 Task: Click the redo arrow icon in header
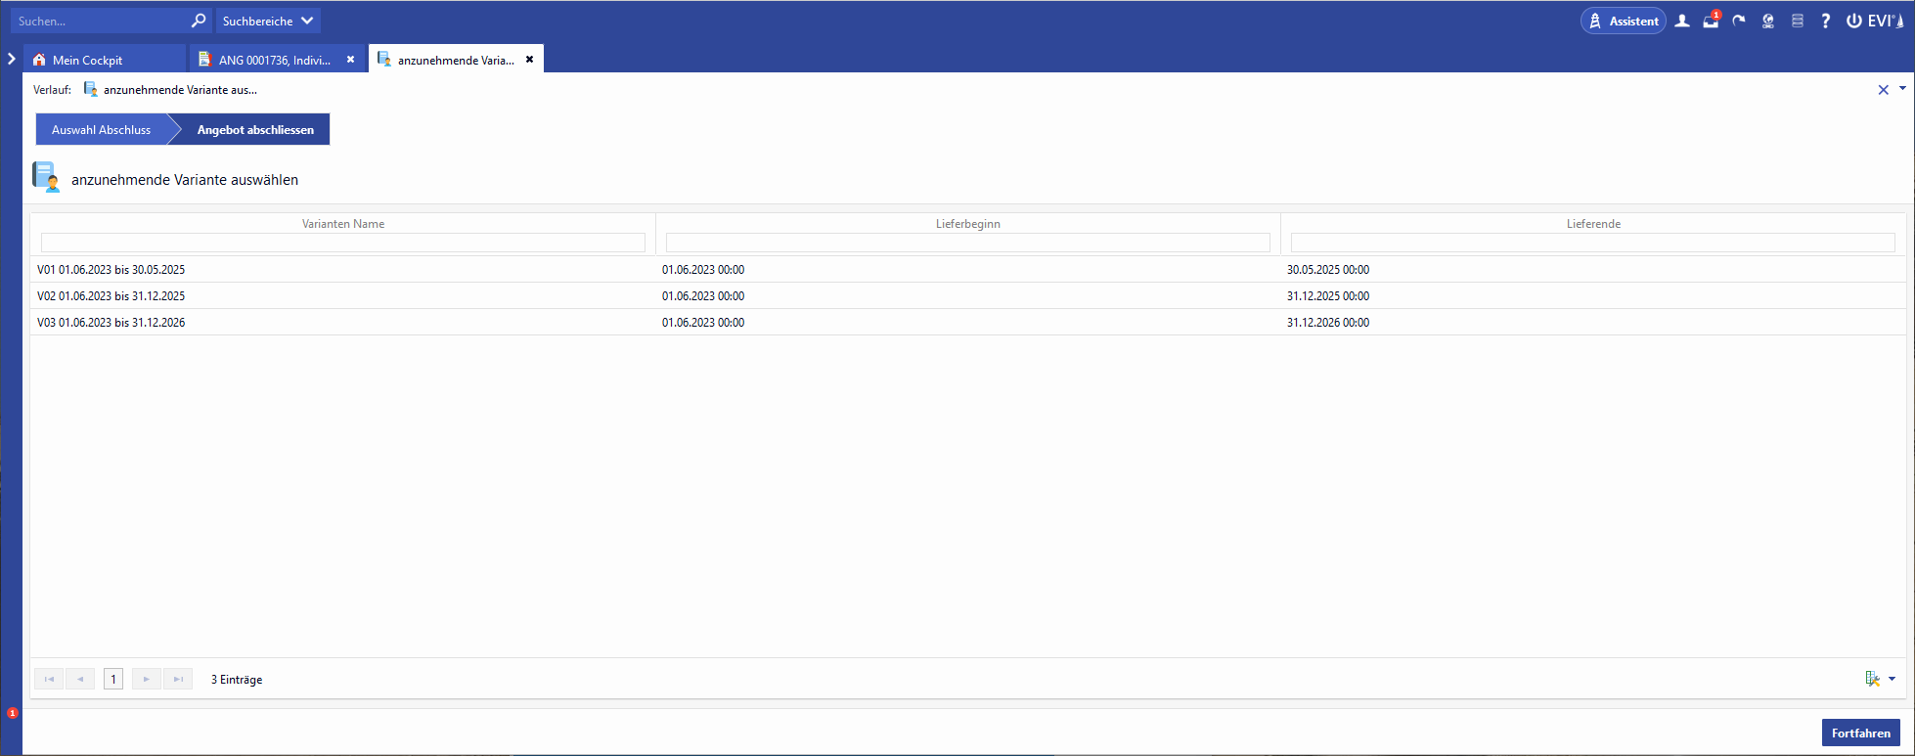(1739, 21)
